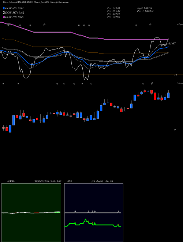Click the ADX '(14 day) 0, +54, -54' values
The height and width of the screenshot is (242, 183).
coord(102,181)
